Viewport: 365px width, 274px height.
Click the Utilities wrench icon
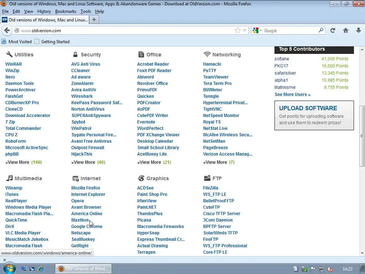pos(9,54)
